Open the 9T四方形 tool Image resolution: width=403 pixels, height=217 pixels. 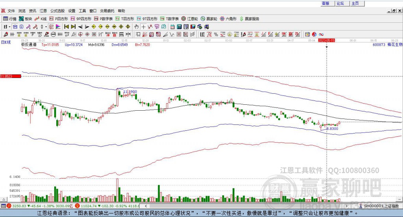click(147, 19)
